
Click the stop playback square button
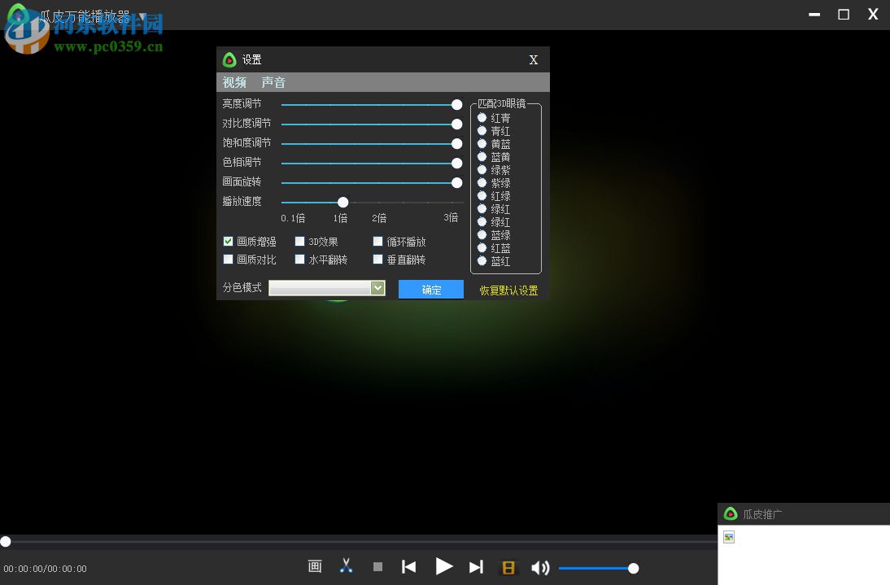tap(377, 567)
